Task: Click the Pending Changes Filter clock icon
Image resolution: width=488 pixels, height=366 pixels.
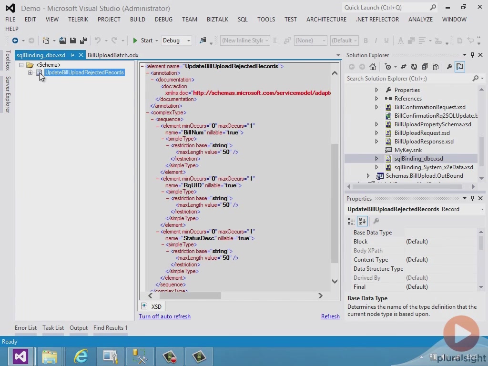Action: point(388,67)
